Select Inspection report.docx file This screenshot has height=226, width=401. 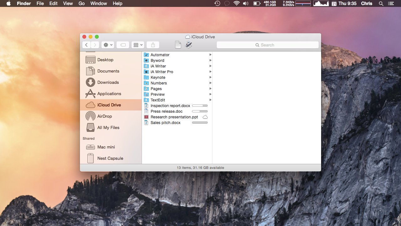[177, 105]
